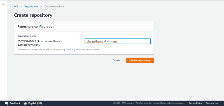The width and height of the screenshot is (224, 106).
Task: Click the Create repository breadcrumb text
Action: pyautogui.click(x=54, y=6)
